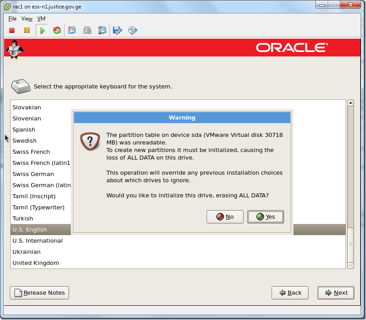Open the VM menu
366x320 pixels.
41,19
